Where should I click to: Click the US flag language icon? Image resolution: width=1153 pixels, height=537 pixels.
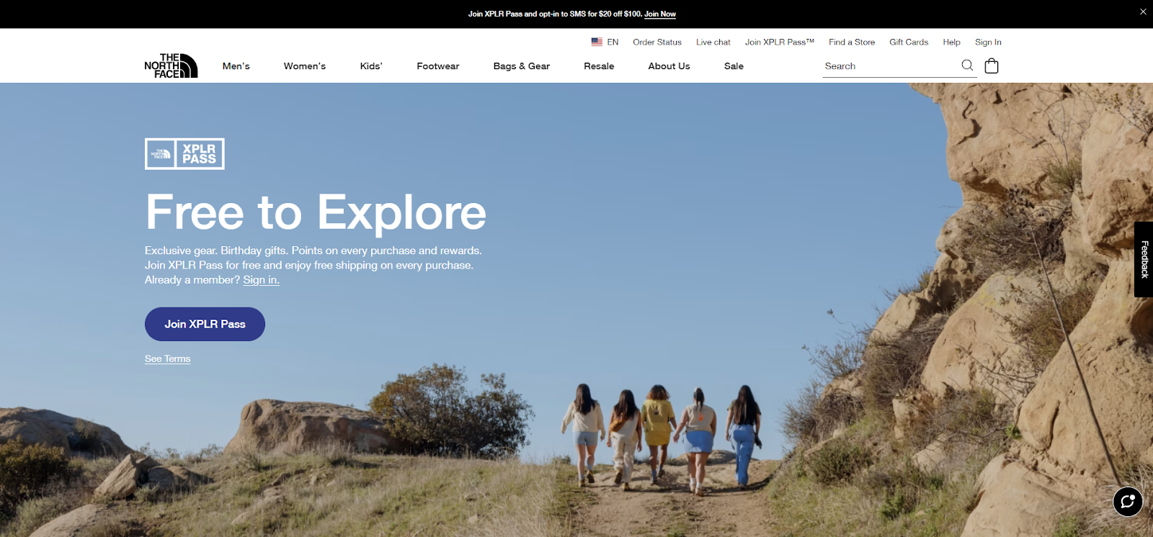[597, 42]
